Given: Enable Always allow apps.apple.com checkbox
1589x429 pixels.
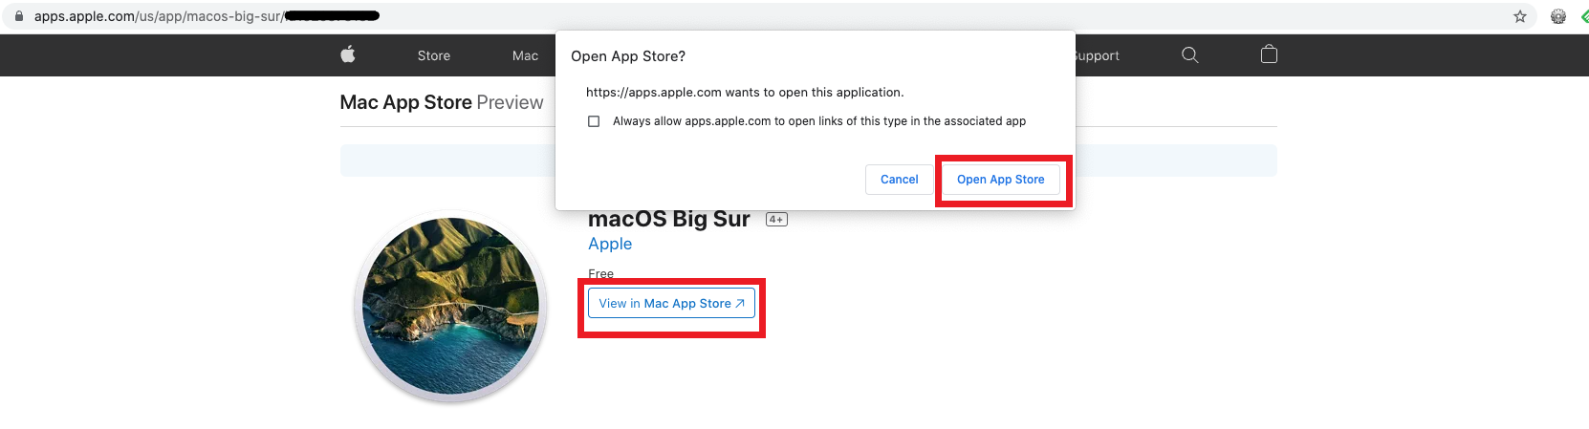Looking at the screenshot, I should coord(594,121).
